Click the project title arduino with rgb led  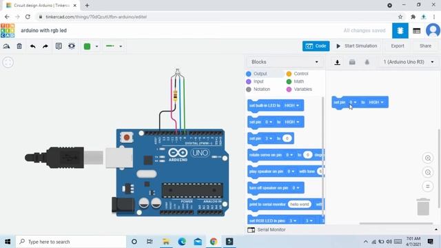pyautogui.click(x=43, y=30)
